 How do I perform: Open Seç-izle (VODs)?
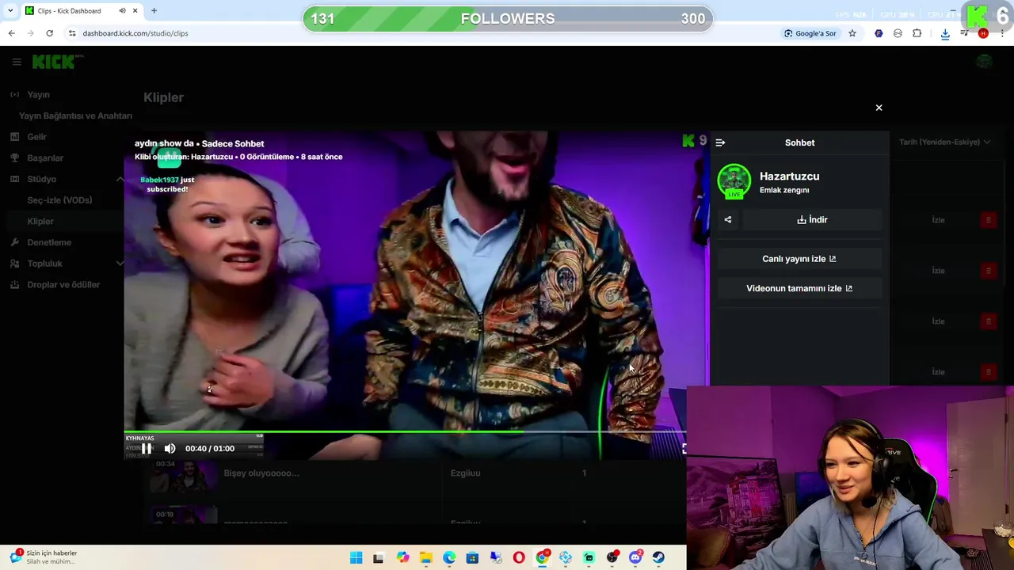tap(59, 200)
